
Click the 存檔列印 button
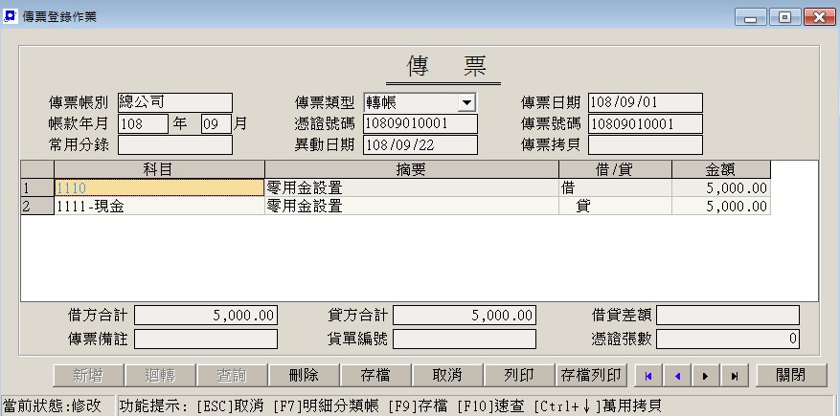coord(591,376)
